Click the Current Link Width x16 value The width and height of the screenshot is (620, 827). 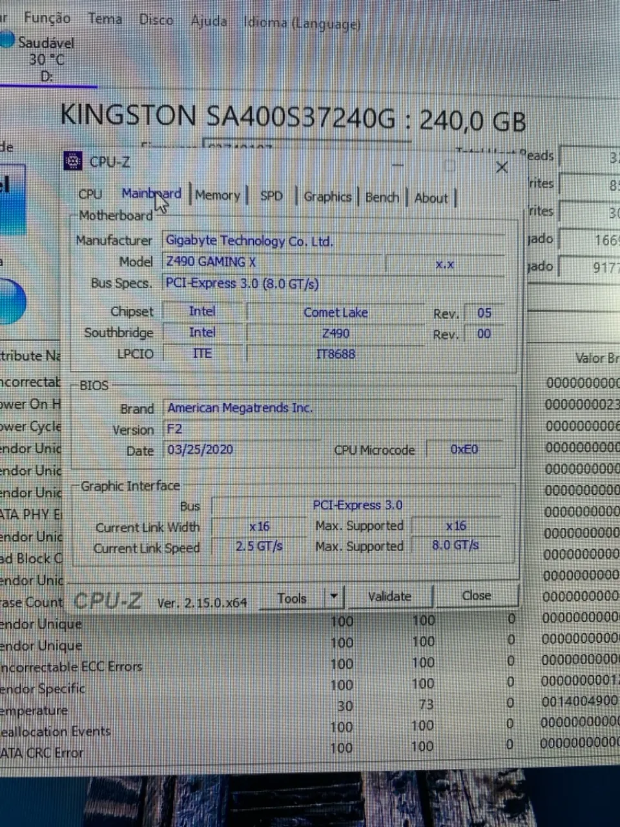[260, 527]
